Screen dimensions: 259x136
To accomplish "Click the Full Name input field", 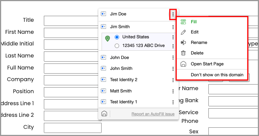I will coord(71,68).
